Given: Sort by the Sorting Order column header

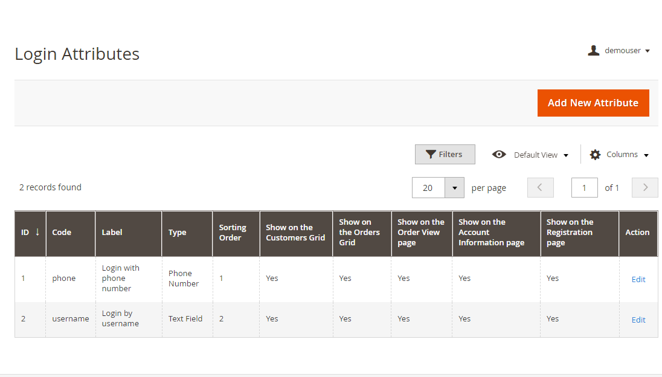Looking at the screenshot, I should (x=236, y=233).
